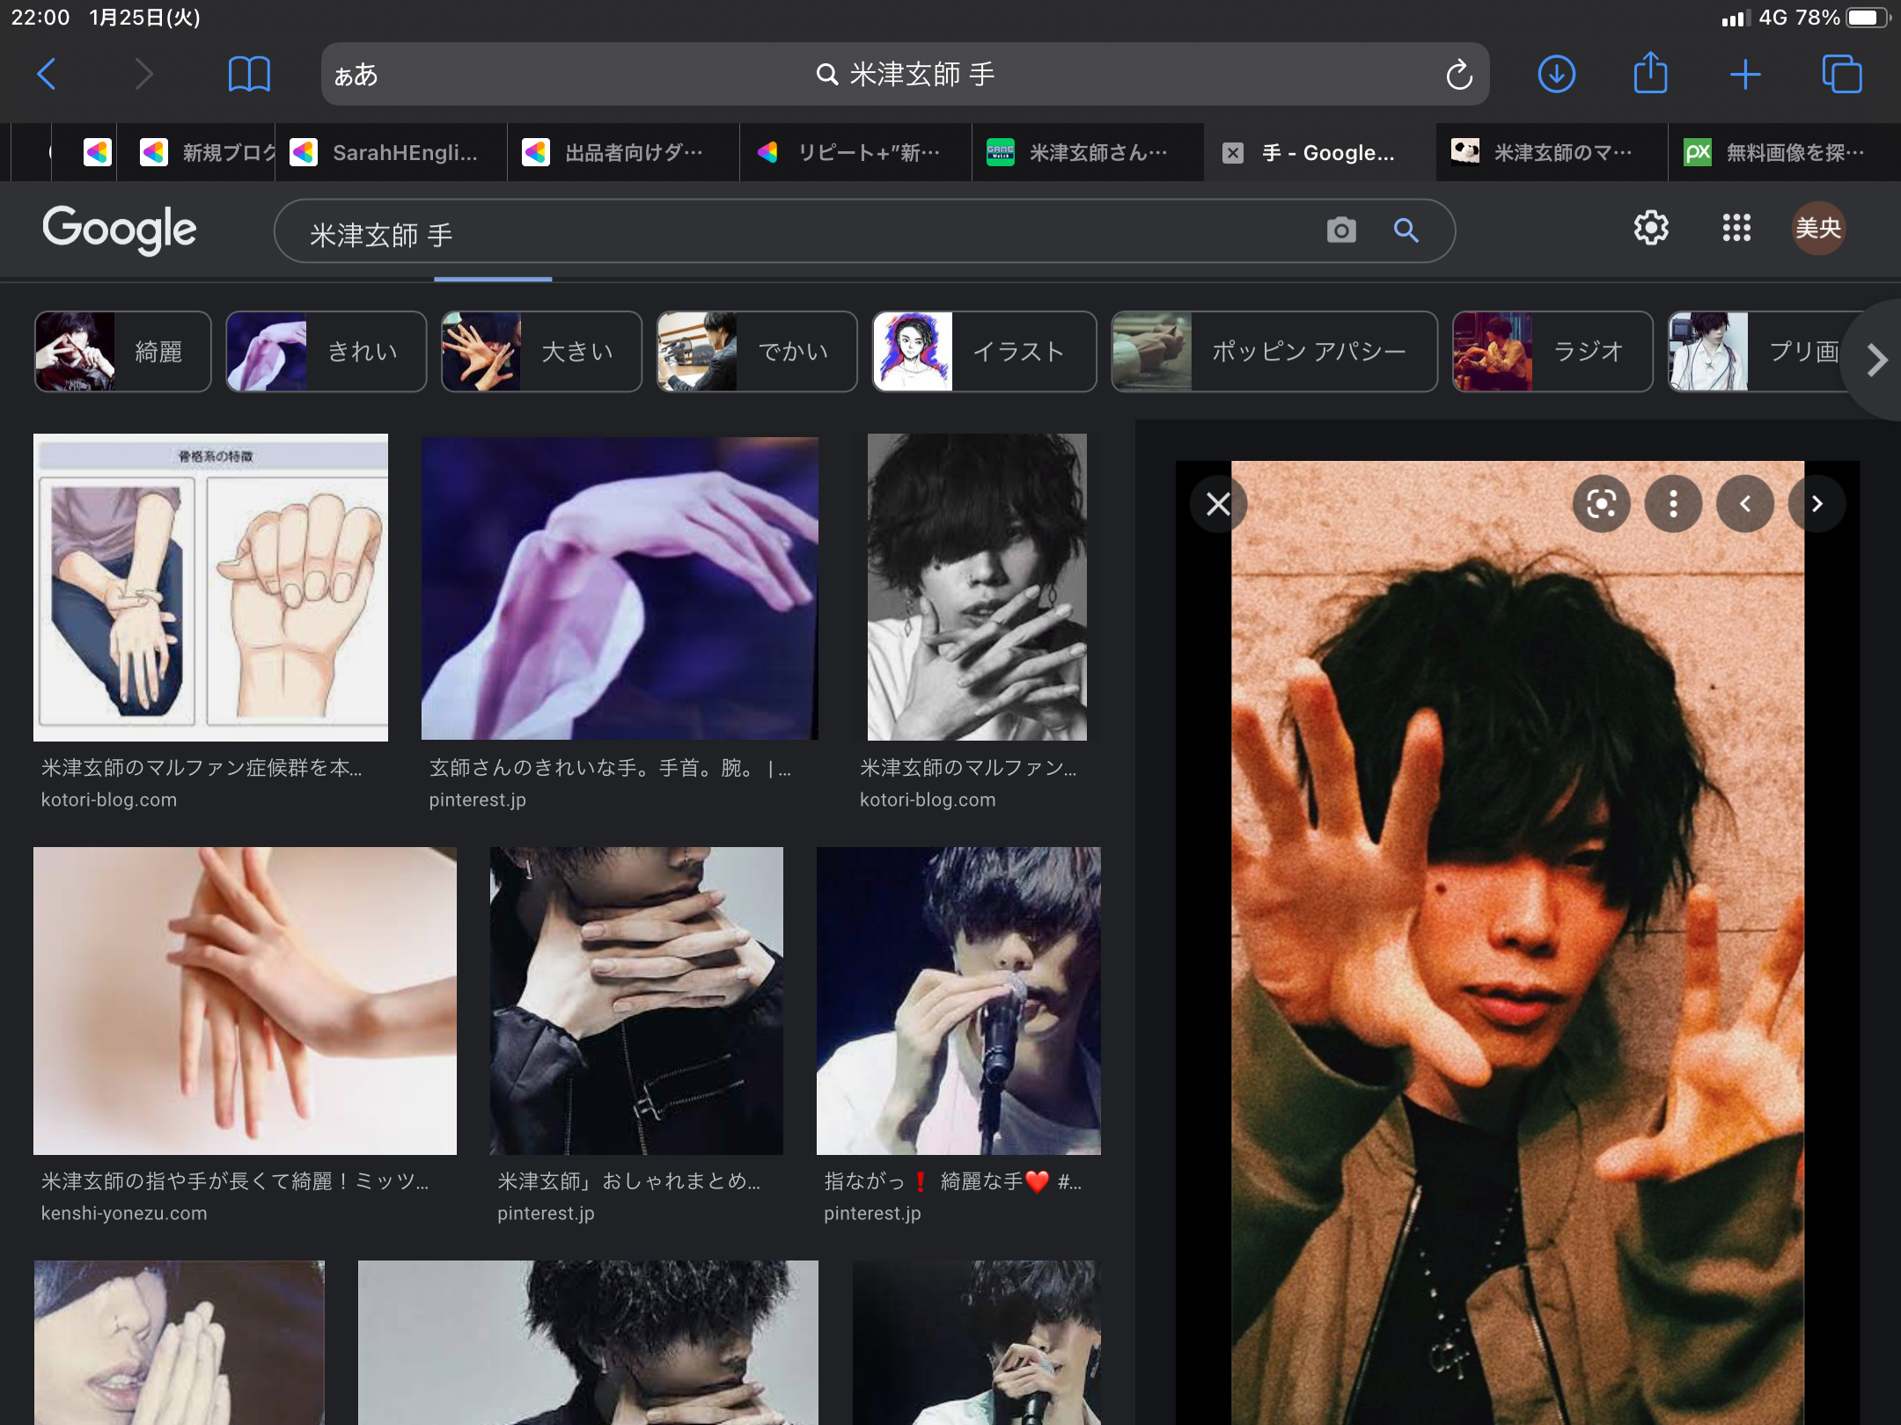This screenshot has height=1425, width=1901.
Task: Open kenshi-yonezu.com result link
Action: (124, 1213)
